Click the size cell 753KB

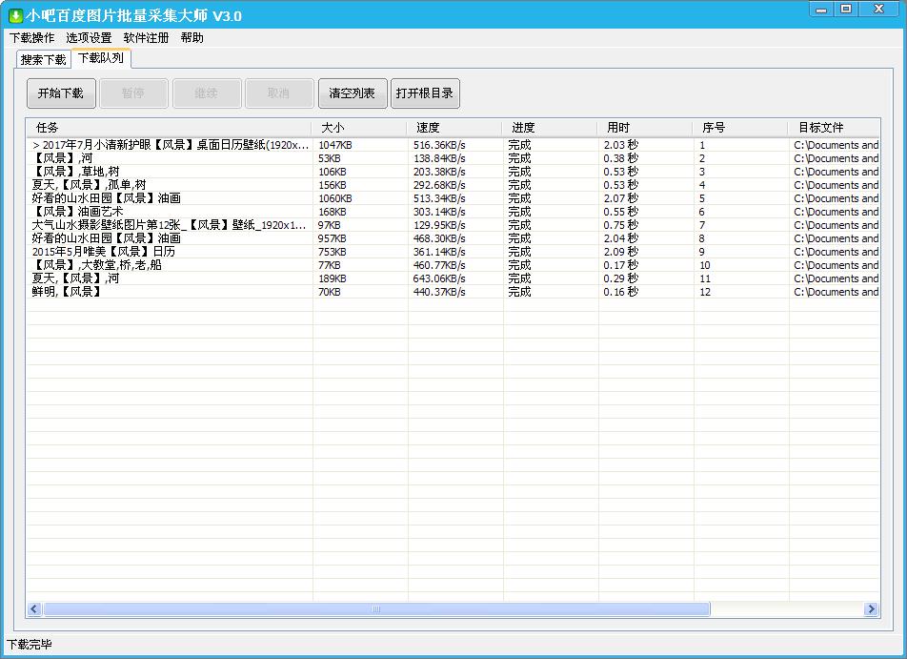click(332, 252)
